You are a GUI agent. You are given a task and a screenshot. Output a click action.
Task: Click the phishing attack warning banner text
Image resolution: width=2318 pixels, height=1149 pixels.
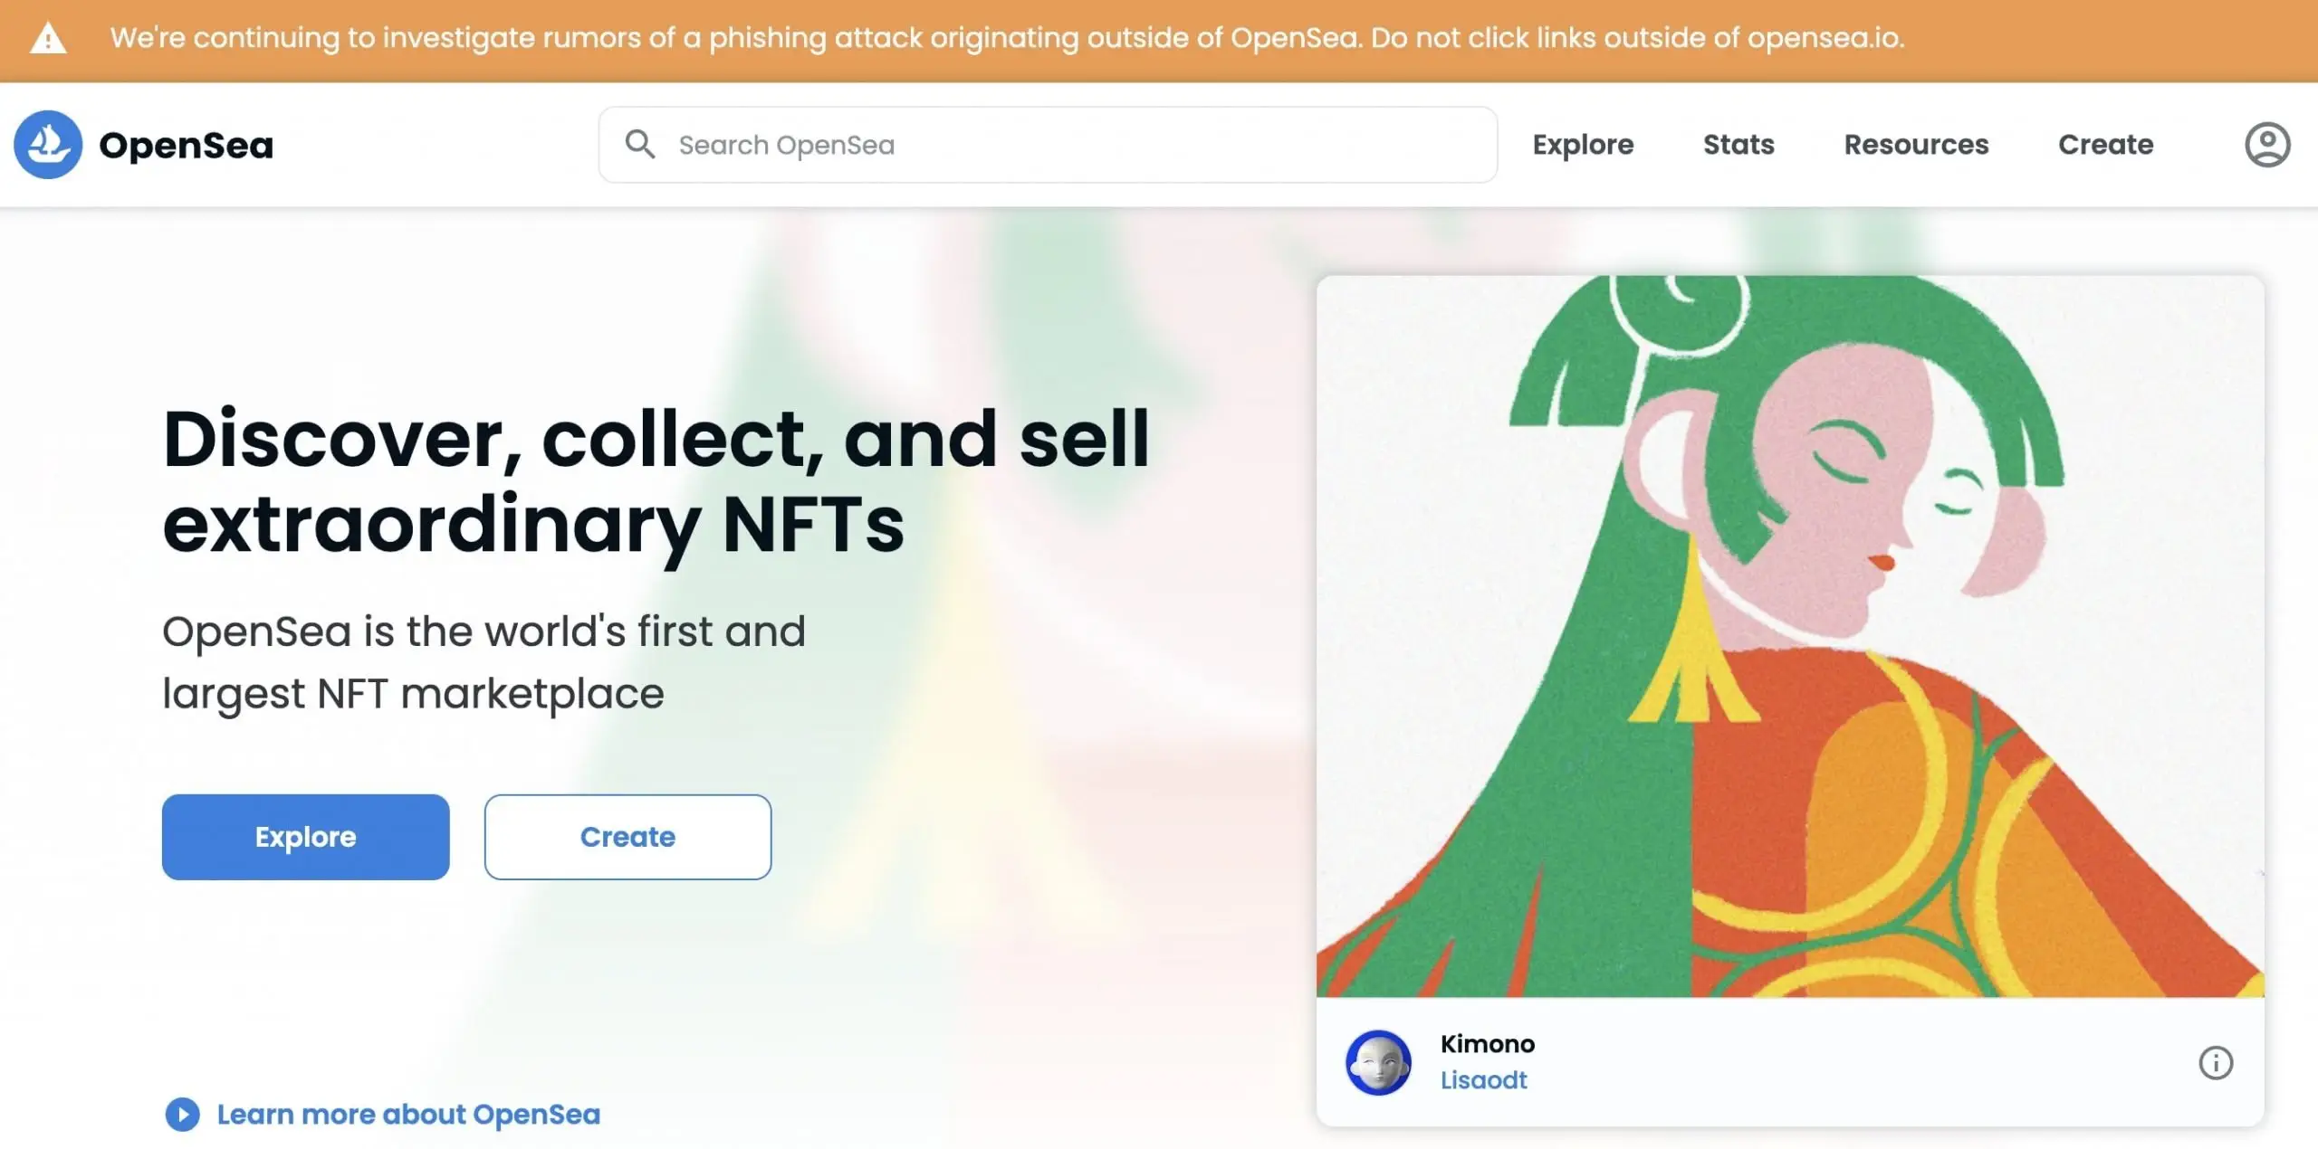pyautogui.click(x=1007, y=38)
